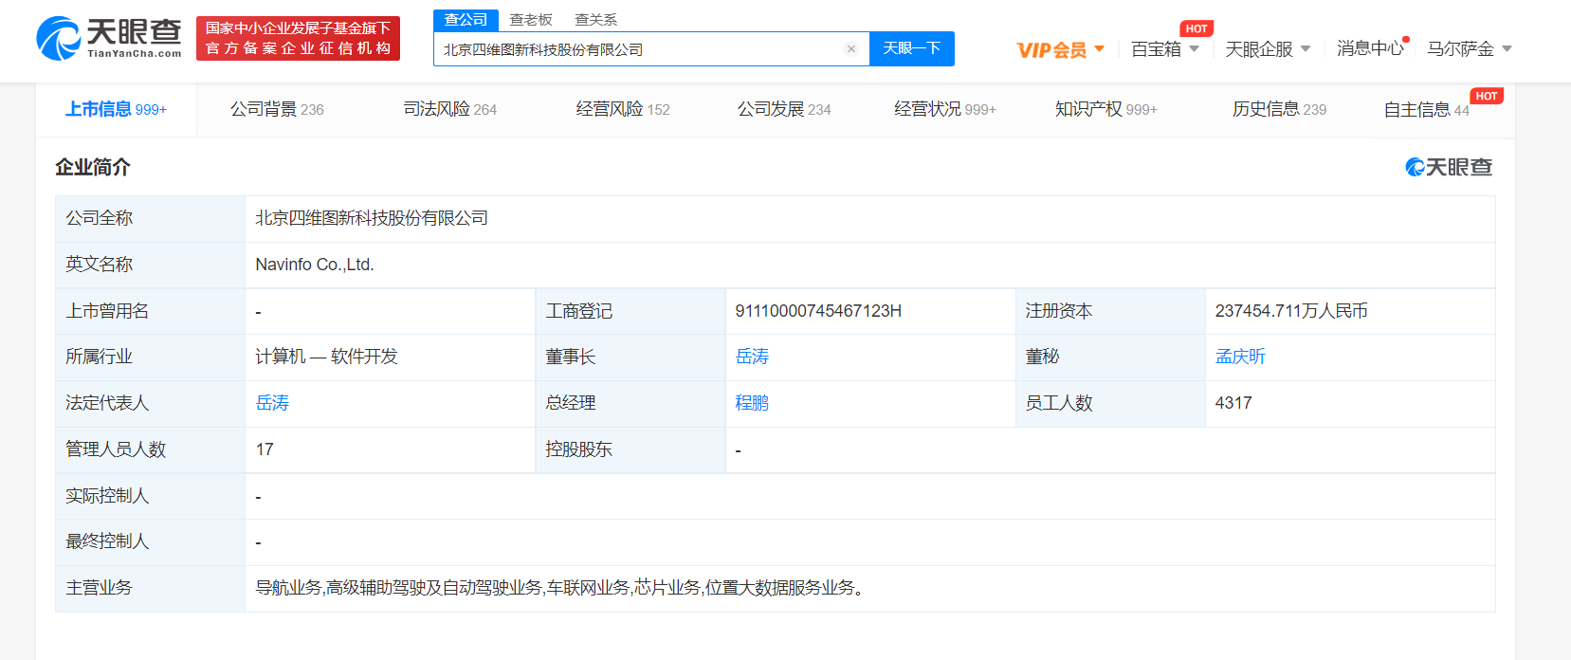Click the 主营业务 row label

[x=150, y=588]
